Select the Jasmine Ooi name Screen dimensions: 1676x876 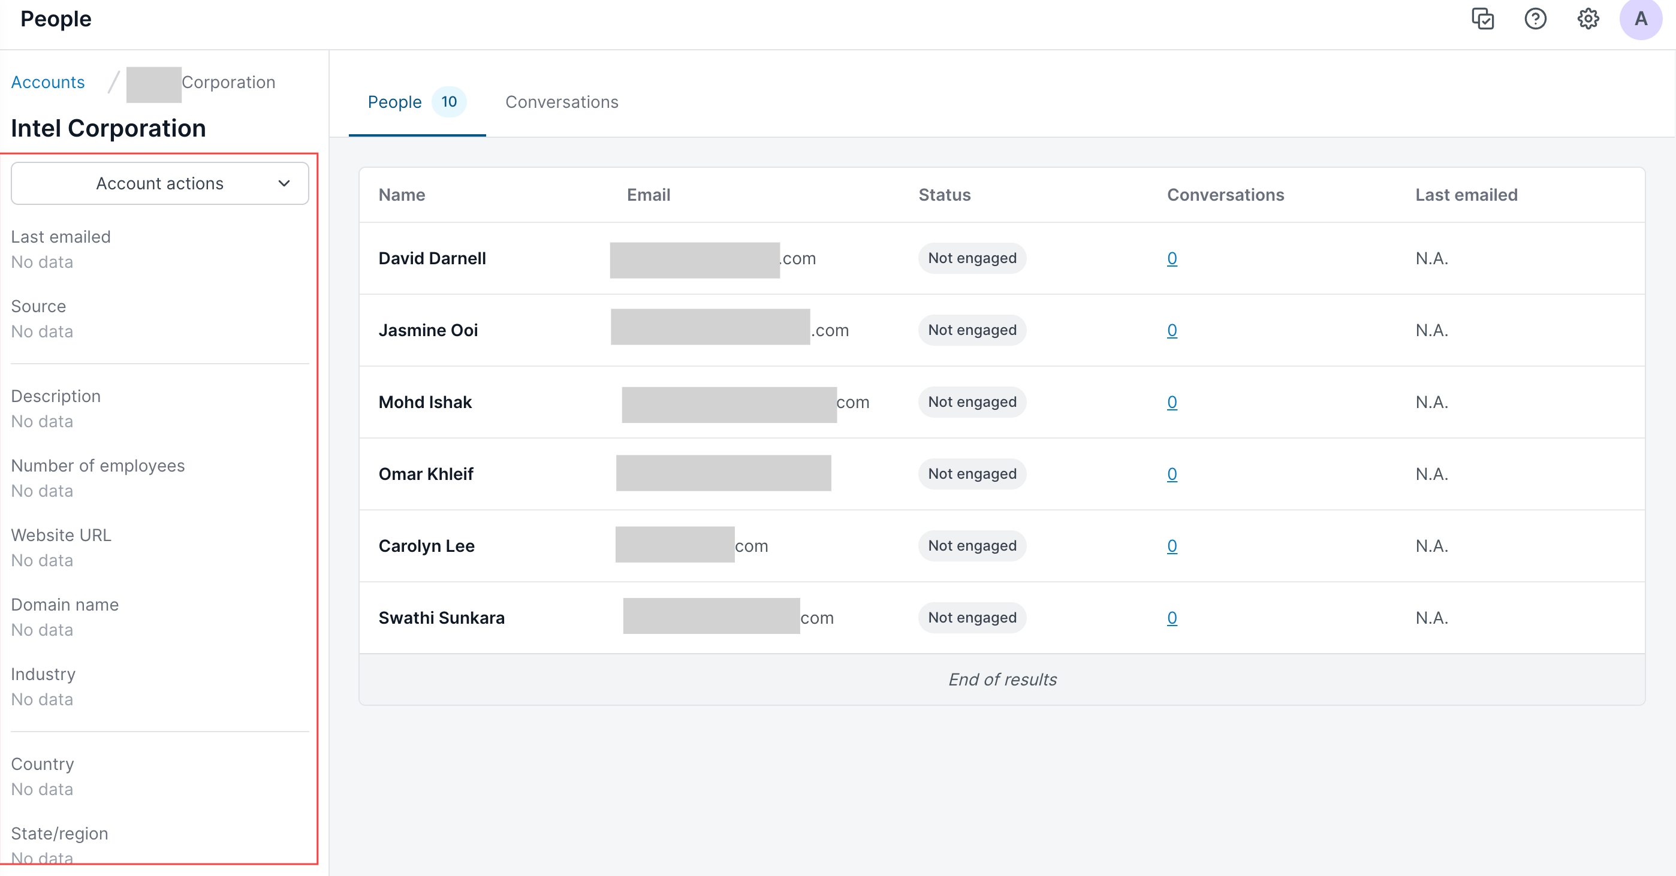pyautogui.click(x=428, y=330)
